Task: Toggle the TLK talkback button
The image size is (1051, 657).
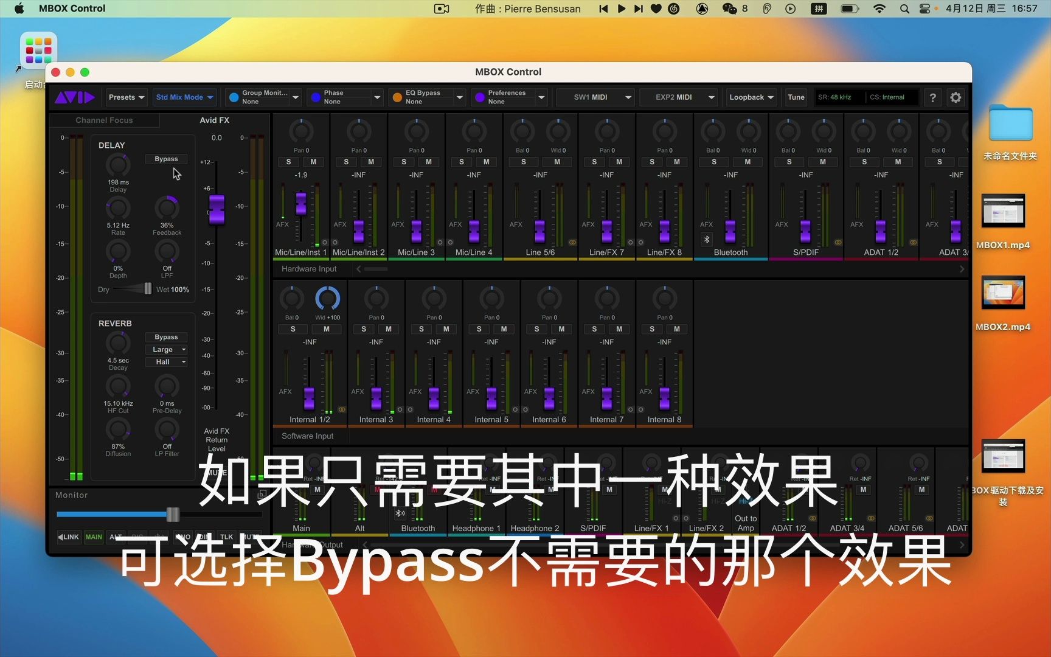Action: 226,537
